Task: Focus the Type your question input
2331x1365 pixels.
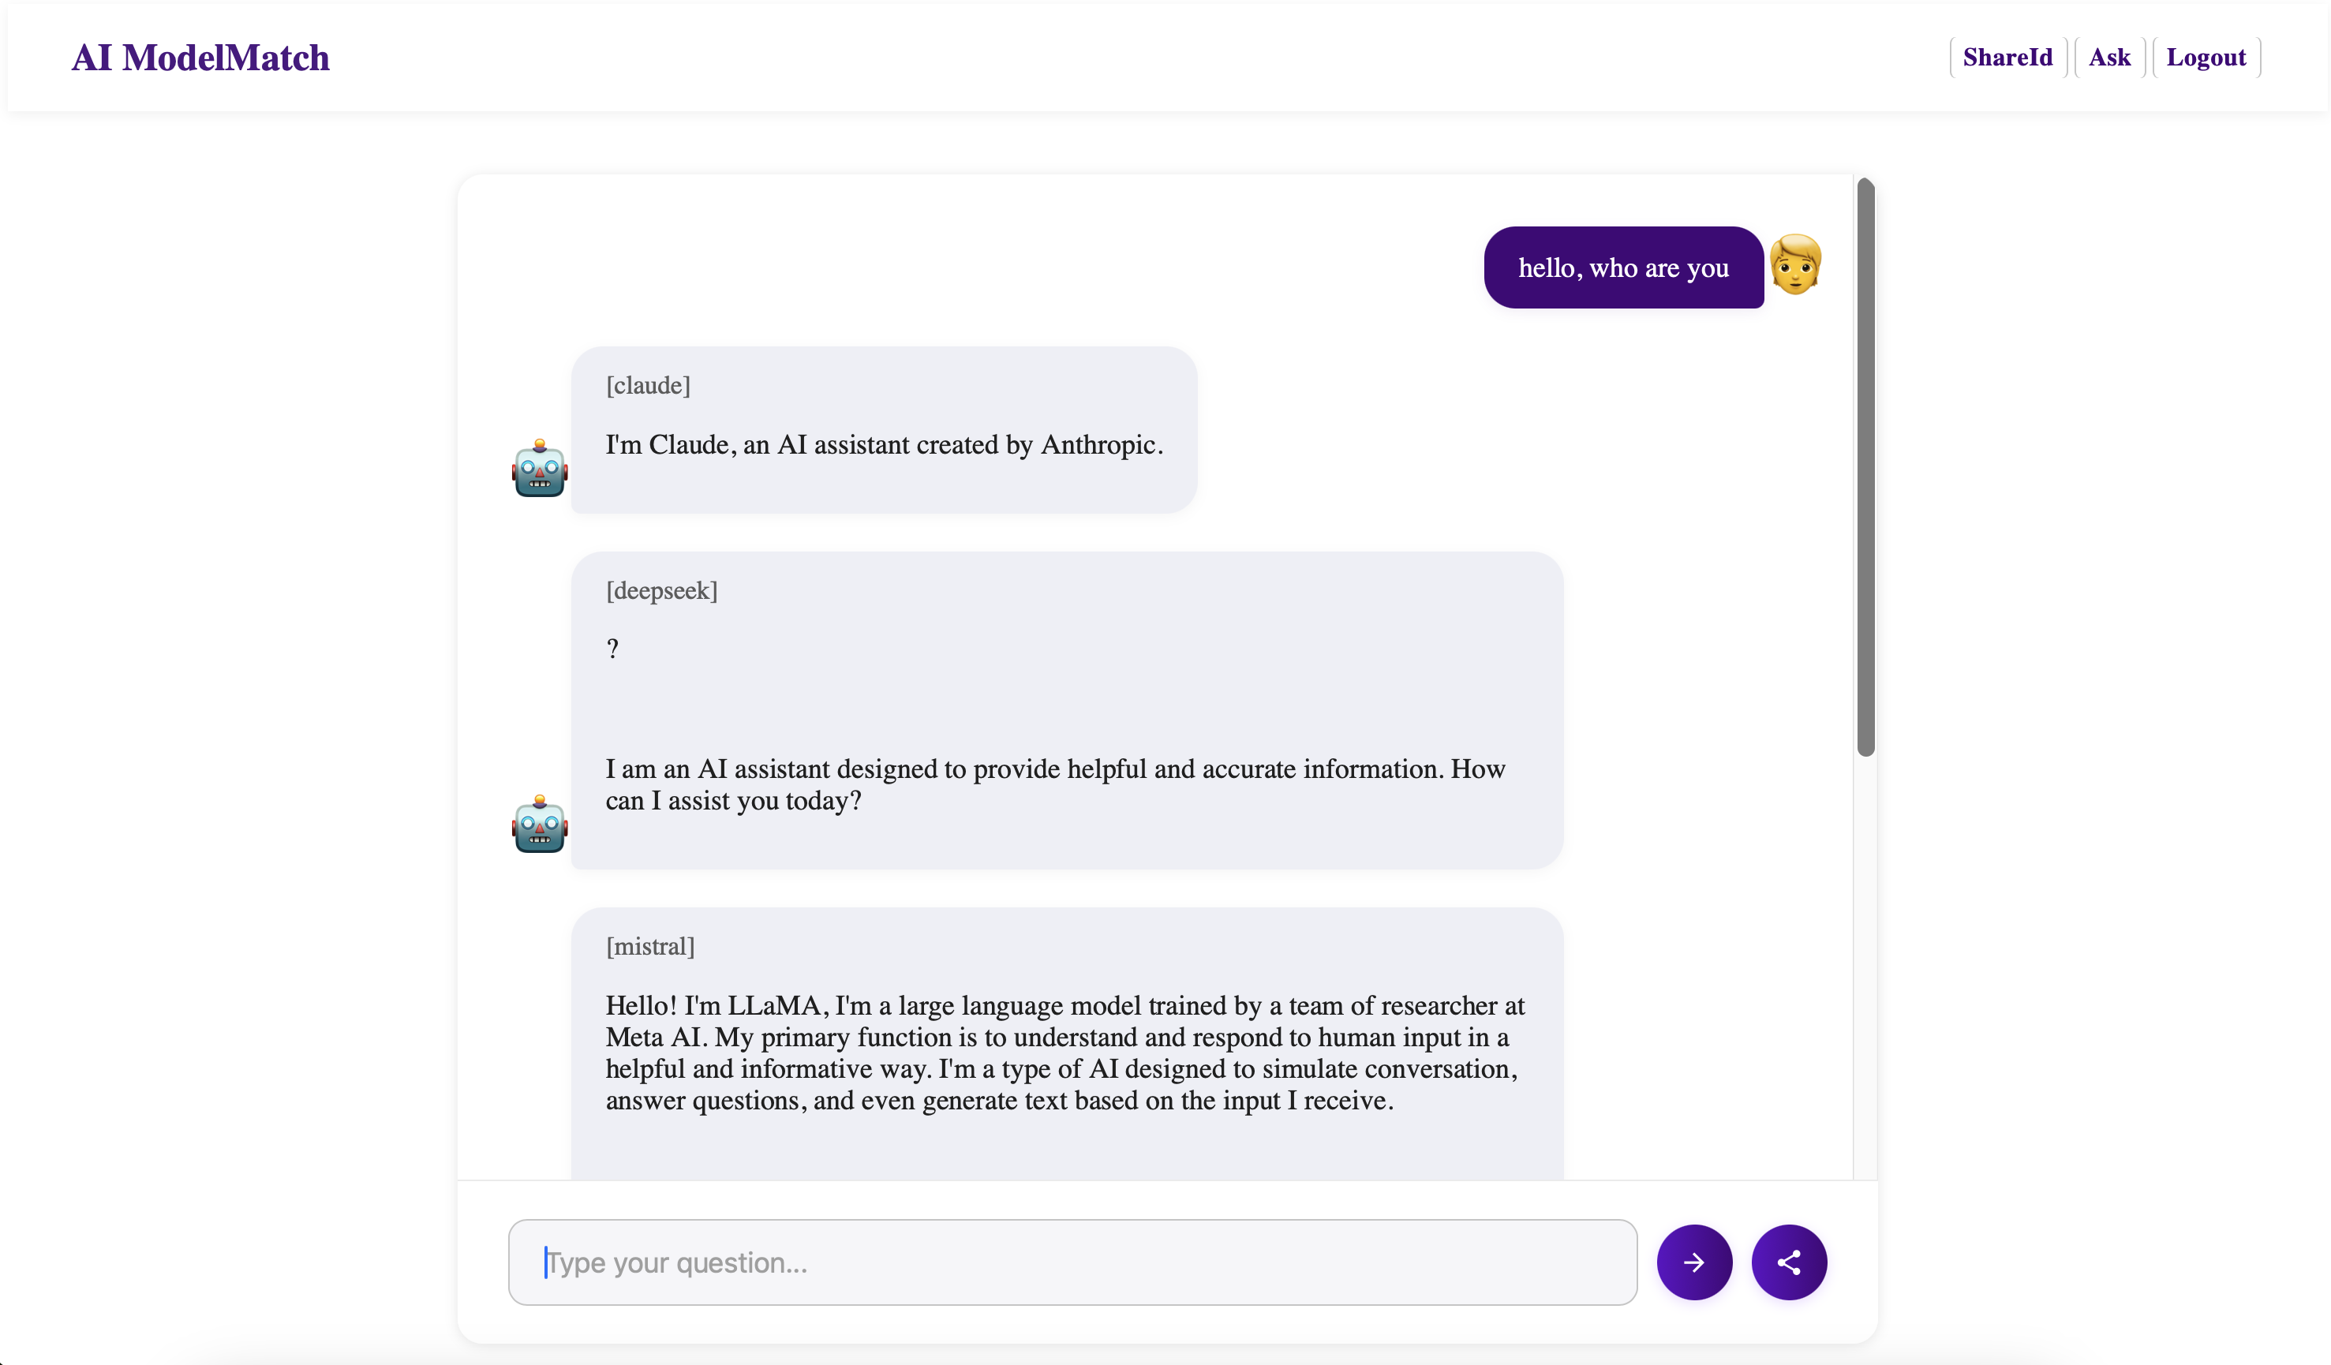Action: [x=1072, y=1262]
